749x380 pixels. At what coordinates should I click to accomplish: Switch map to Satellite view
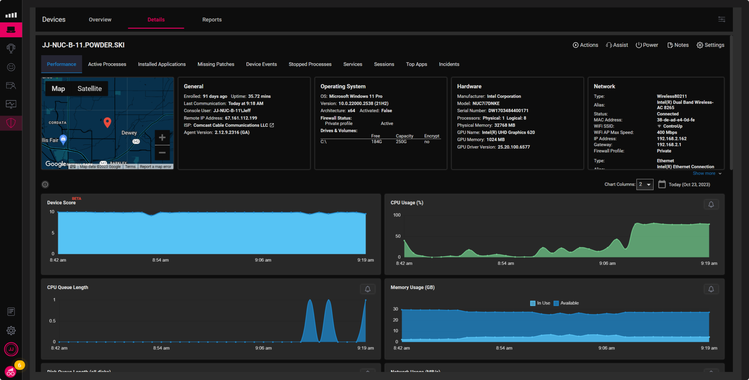(x=90, y=88)
